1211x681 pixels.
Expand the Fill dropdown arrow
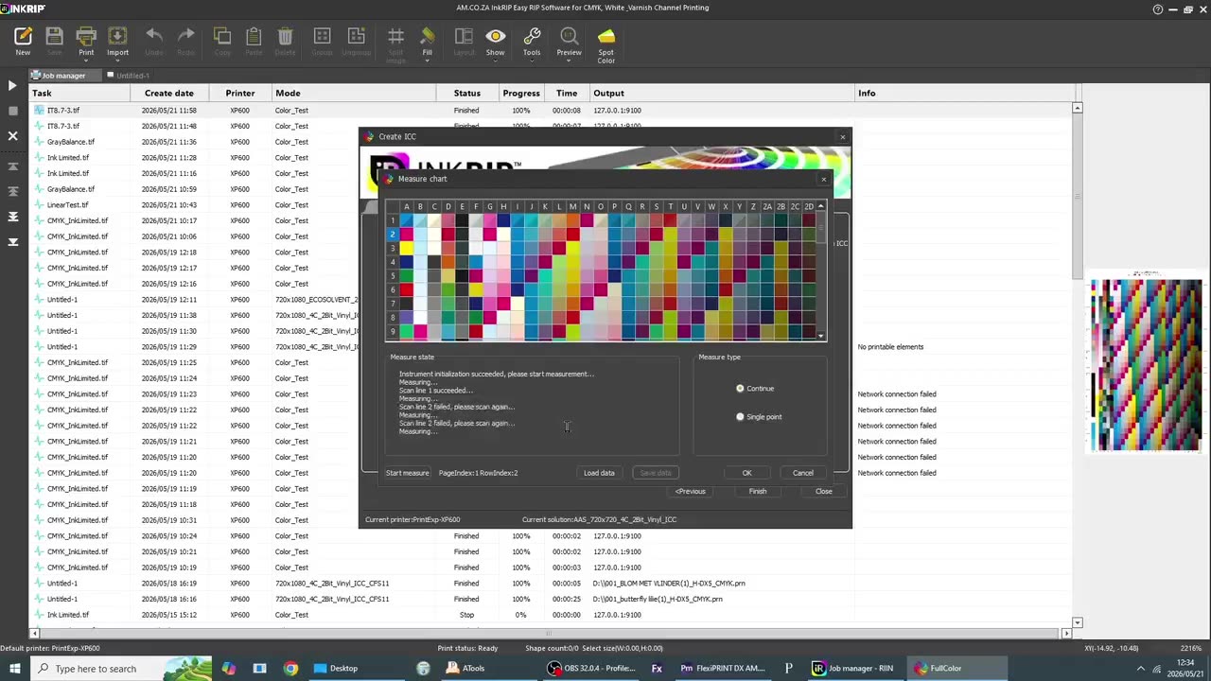point(428,61)
